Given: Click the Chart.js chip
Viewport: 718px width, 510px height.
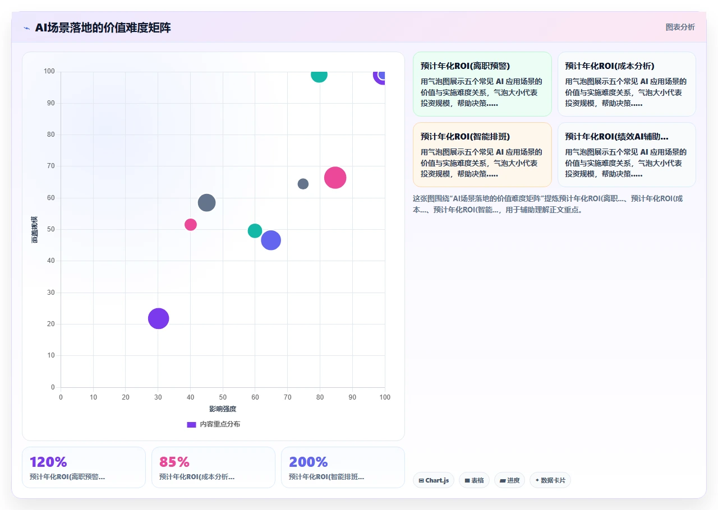Looking at the screenshot, I should (434, 480).
